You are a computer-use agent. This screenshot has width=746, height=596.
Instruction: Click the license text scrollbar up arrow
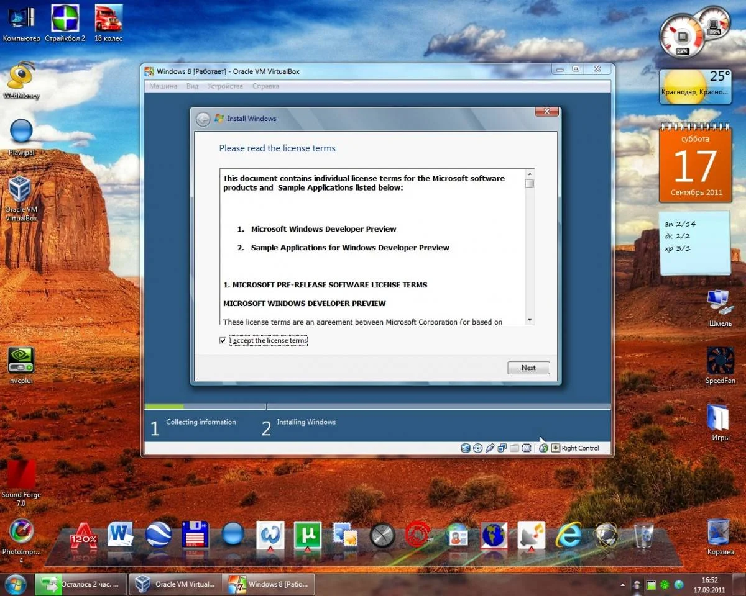(x=530, y=173)
